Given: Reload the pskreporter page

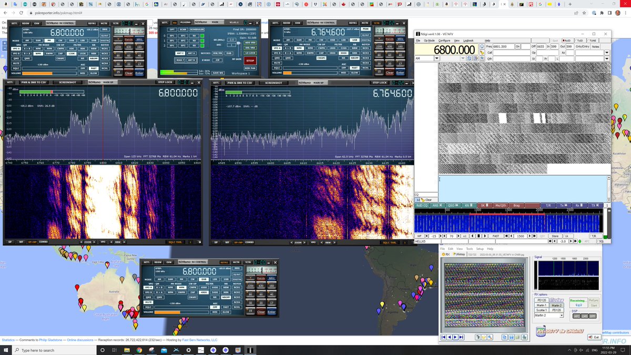Looking at the screenshot, I should click(21, 12).
